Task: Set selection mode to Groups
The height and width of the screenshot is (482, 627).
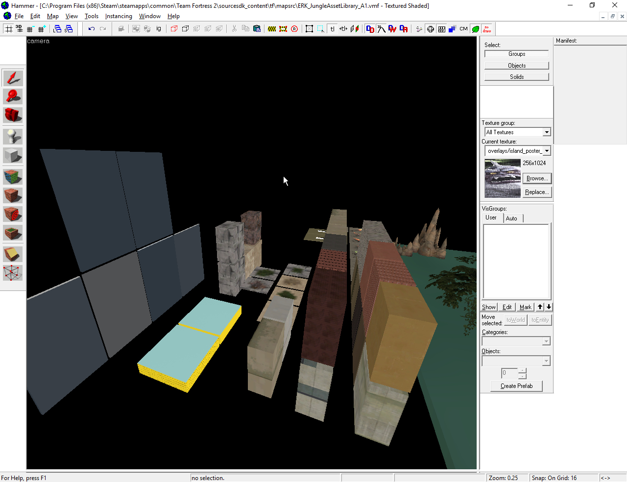Action: click(x=517, y=54)
